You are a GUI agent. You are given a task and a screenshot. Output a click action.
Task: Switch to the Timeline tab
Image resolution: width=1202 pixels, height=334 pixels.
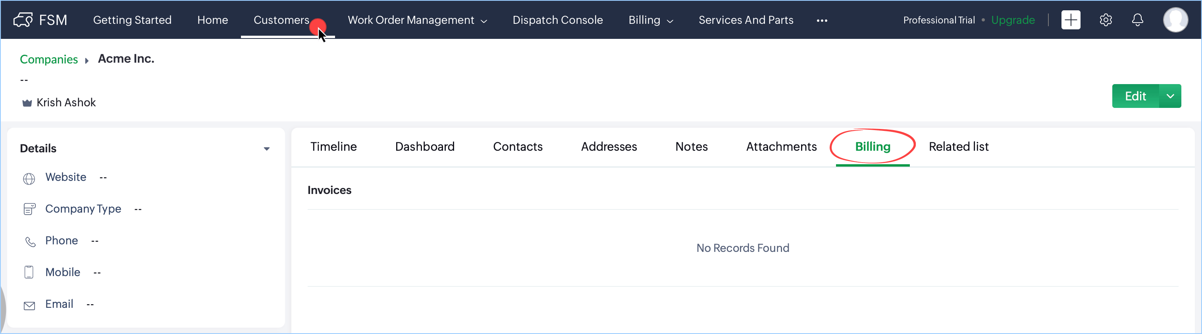(333, 146)
